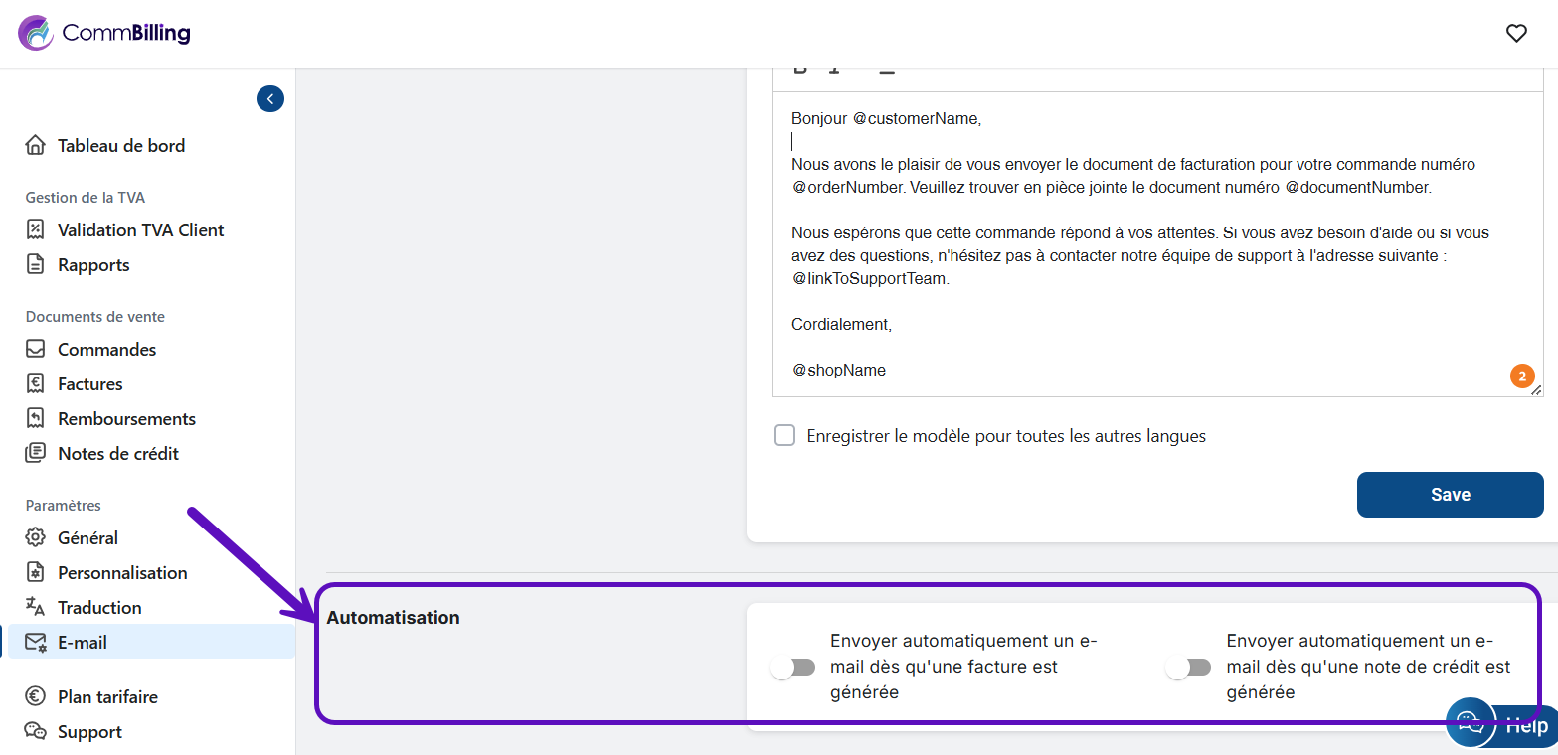This screenshot has height=755, width=1558.
Task: Select the Commandes inbox icon
Action: [x=35, y=350]
